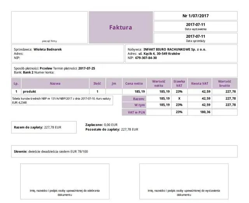Click address ul. Kącik 4, 30-549 Kraków

(x=159, y=54)
